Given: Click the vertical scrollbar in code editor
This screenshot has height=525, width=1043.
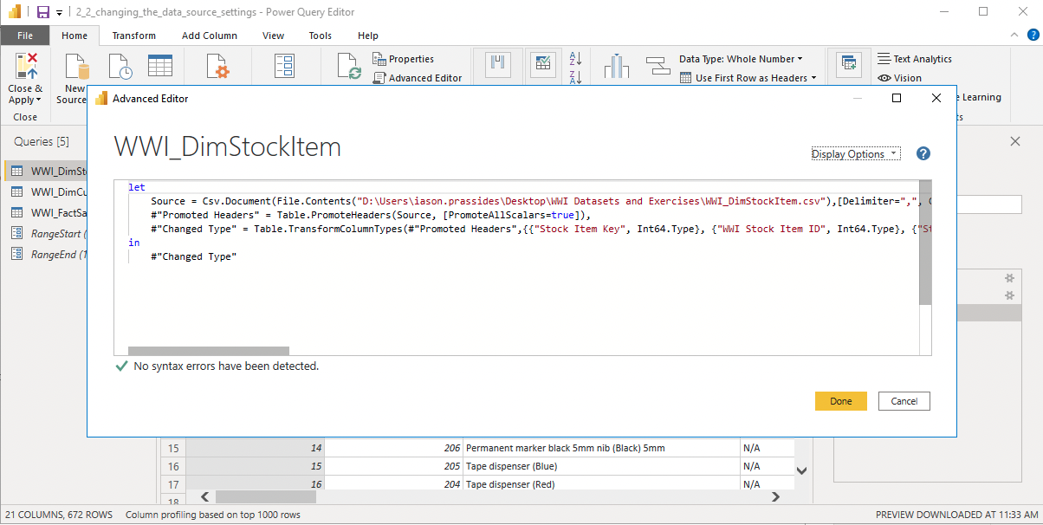Looking at the screenshot, I should pyautogui.click(x=925, y=243).
